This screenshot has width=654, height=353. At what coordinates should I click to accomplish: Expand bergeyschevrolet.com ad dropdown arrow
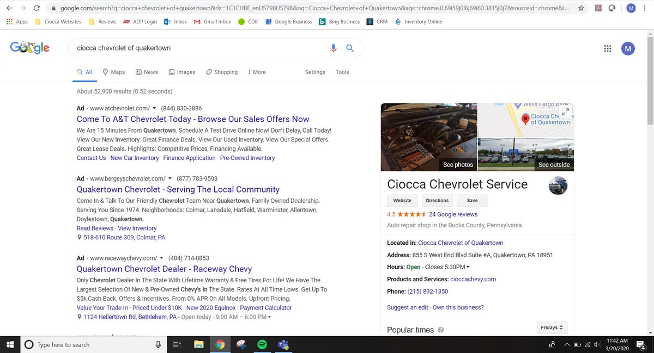point(169,178)
